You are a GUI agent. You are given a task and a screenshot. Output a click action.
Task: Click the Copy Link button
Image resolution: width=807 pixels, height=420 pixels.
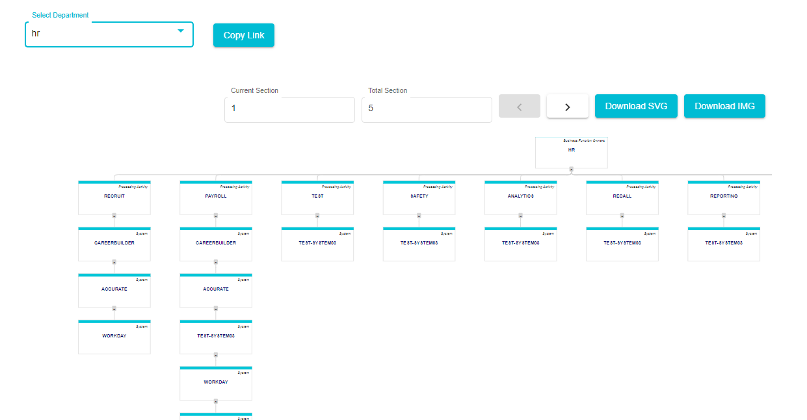click(244, 35)
